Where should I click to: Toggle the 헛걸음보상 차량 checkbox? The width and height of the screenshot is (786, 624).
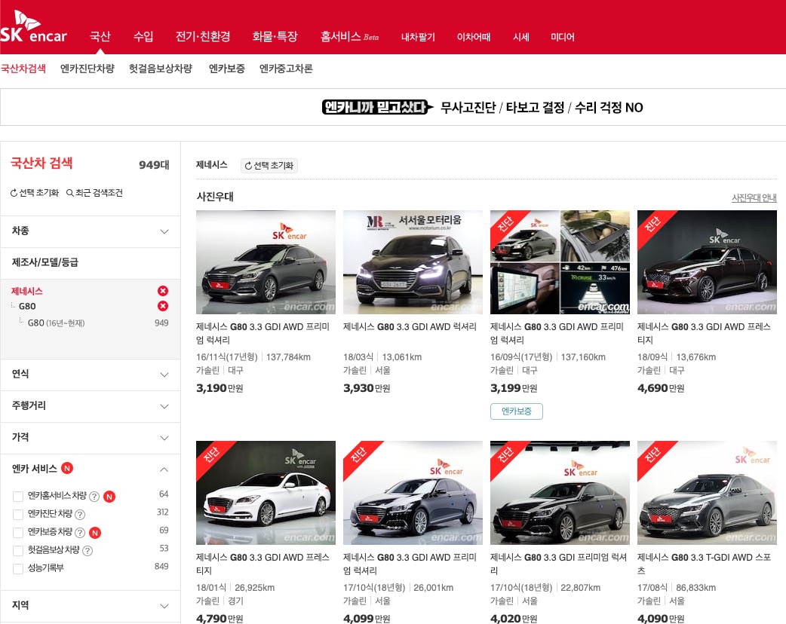18,551
